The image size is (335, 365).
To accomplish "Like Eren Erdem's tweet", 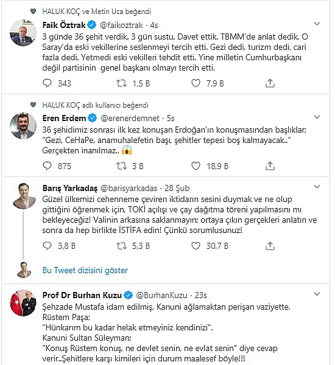I will [x=196, y=165].
